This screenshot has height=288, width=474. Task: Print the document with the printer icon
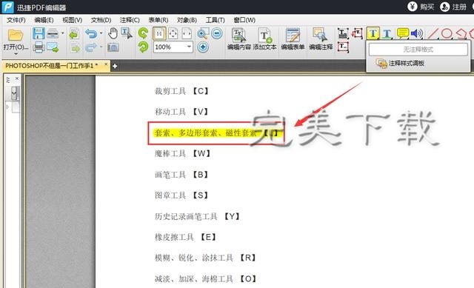coord(39,47)
